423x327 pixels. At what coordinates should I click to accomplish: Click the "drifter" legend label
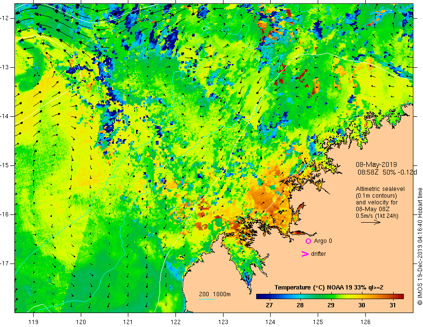click(x=318, y=254)
